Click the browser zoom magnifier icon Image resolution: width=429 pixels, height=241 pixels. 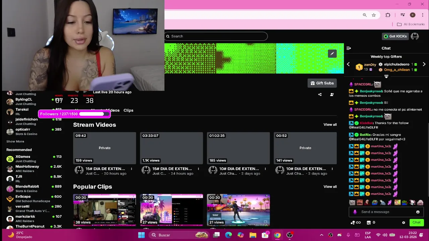click(x=365, y=15)
